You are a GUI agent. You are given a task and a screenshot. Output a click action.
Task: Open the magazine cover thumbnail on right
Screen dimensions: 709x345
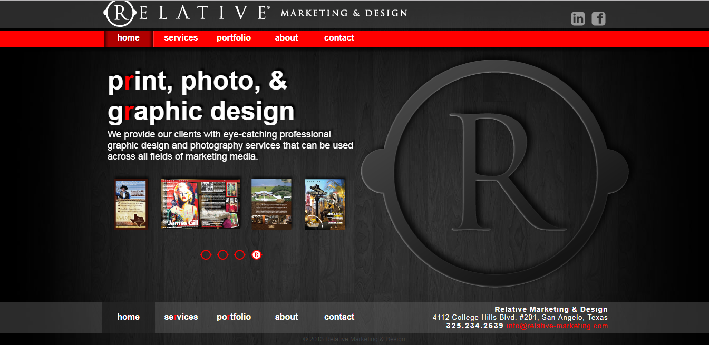click(325, 204)
